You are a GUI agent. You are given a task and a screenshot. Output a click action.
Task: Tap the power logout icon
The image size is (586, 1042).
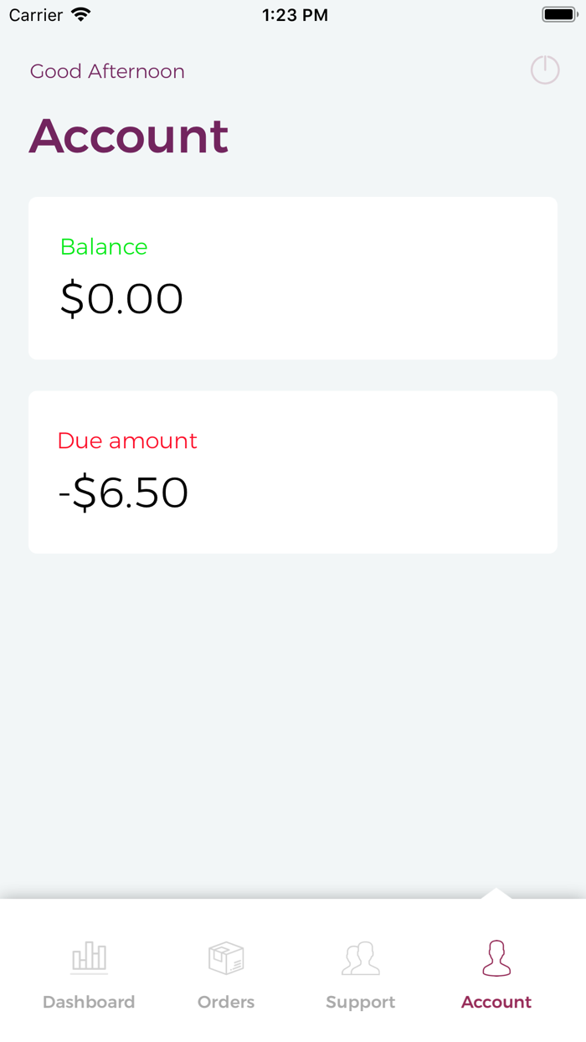tap(545, 70)
